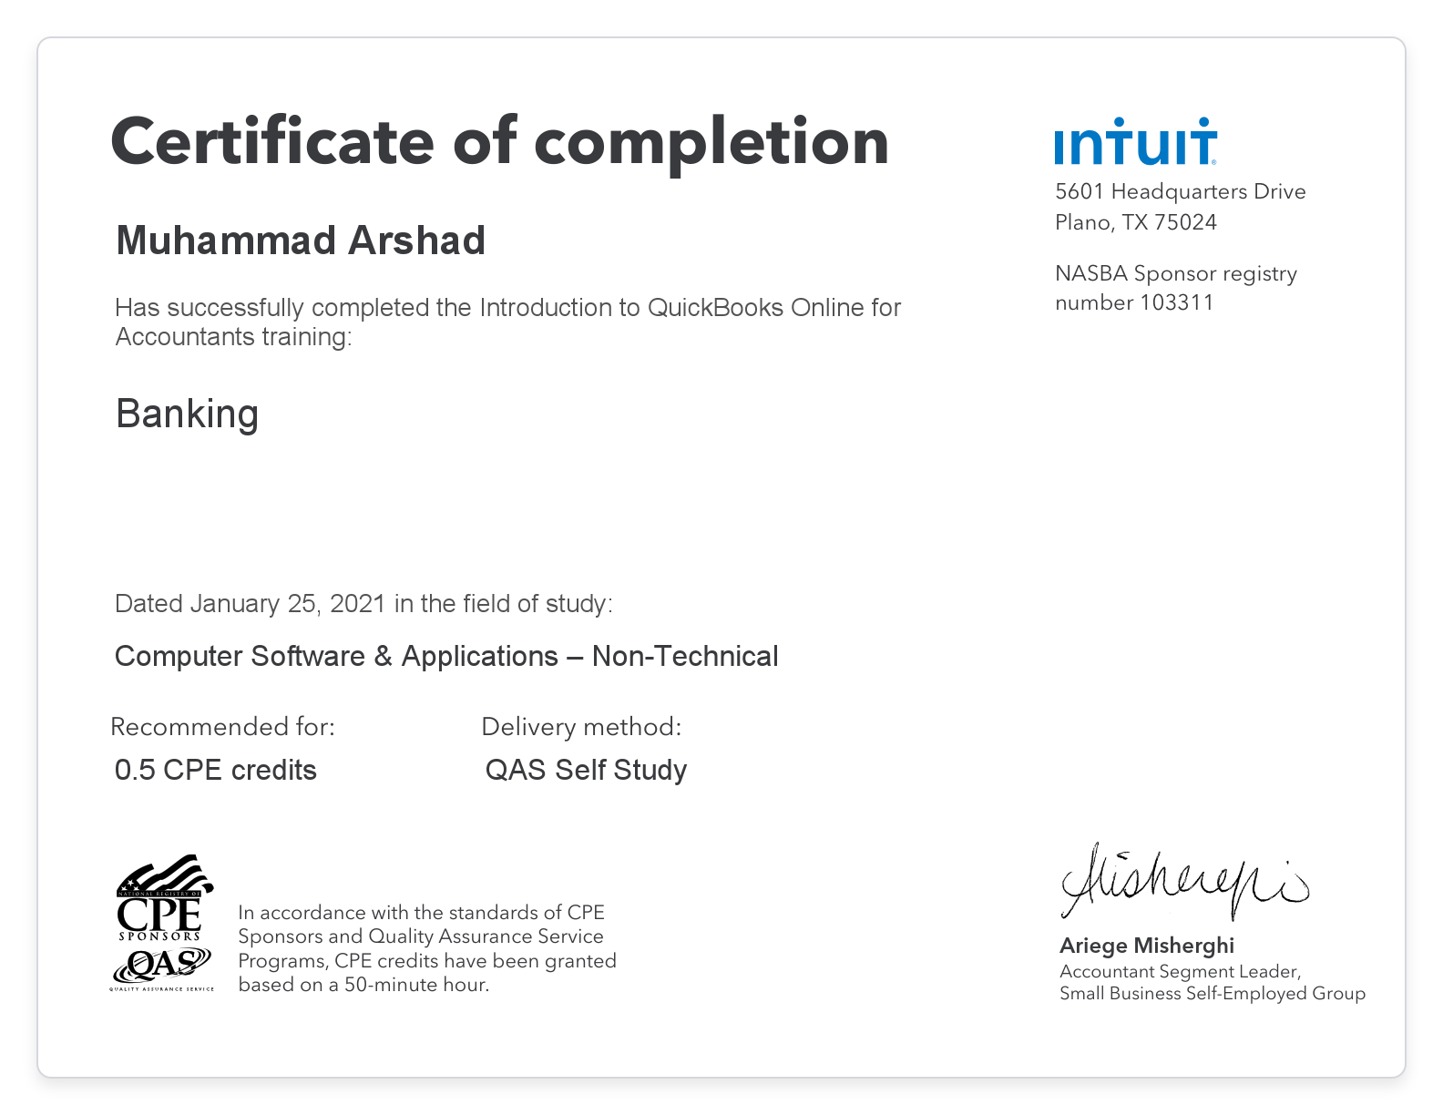Click the QAS Quality Assurance Service logo

pyautogui.click(x=162, y=969)
